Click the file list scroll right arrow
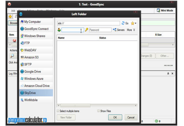The width and height of the screenshot is (184, 126). tap(136, 106)
